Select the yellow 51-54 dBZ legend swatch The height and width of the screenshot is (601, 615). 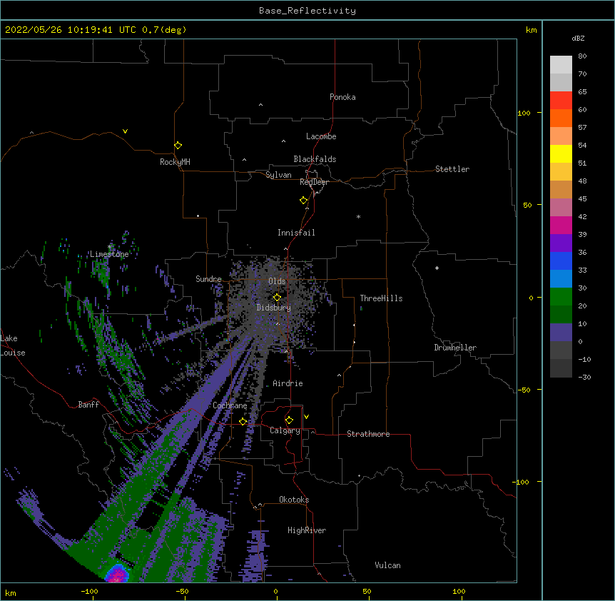pos(561,153)
